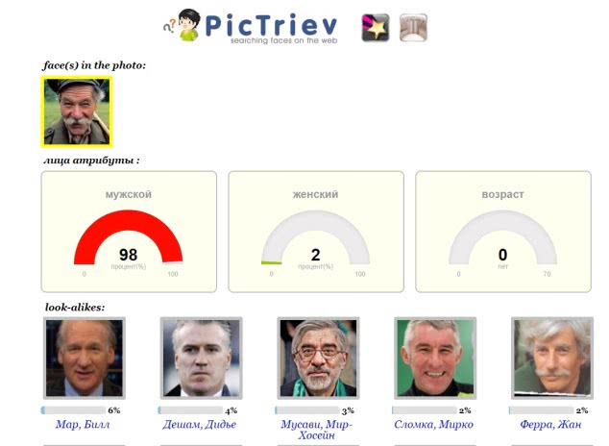Follow the Мусави, Мир-Хосейн name link
The image size is (609, 446).
tap(317, 430)
